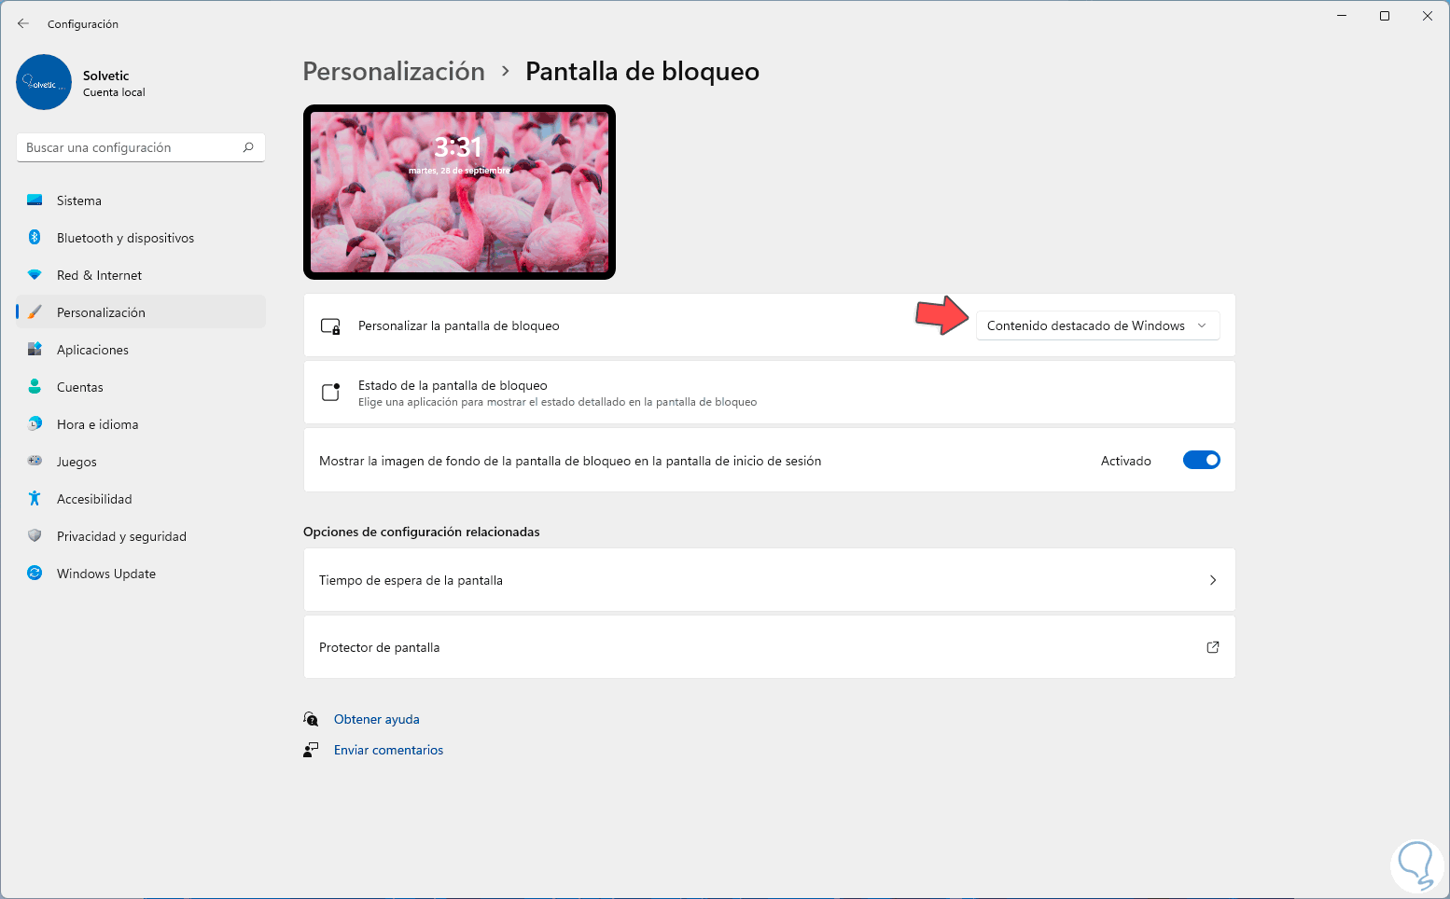Open Aplicaciones settings
1450x899 pixels.
coord(141,350)
